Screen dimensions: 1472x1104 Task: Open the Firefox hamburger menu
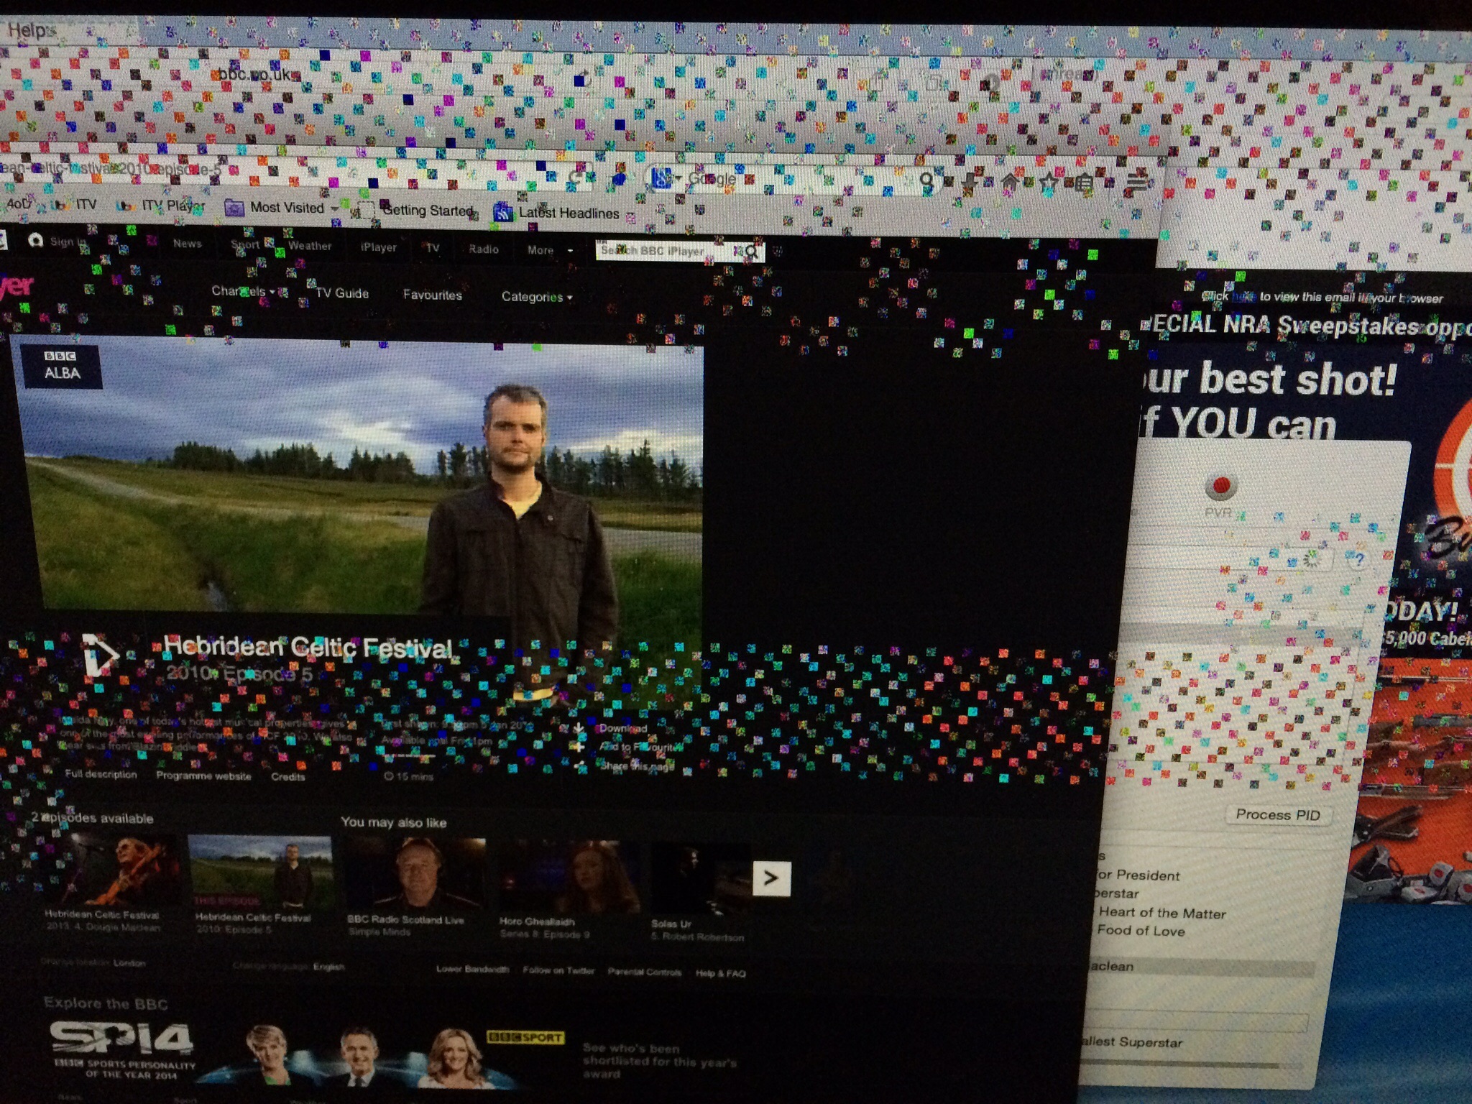tap(1138, 183)
